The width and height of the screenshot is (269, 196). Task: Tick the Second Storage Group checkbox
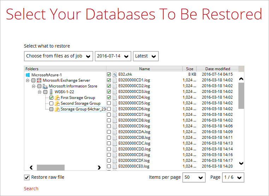(x=51, y=103)
